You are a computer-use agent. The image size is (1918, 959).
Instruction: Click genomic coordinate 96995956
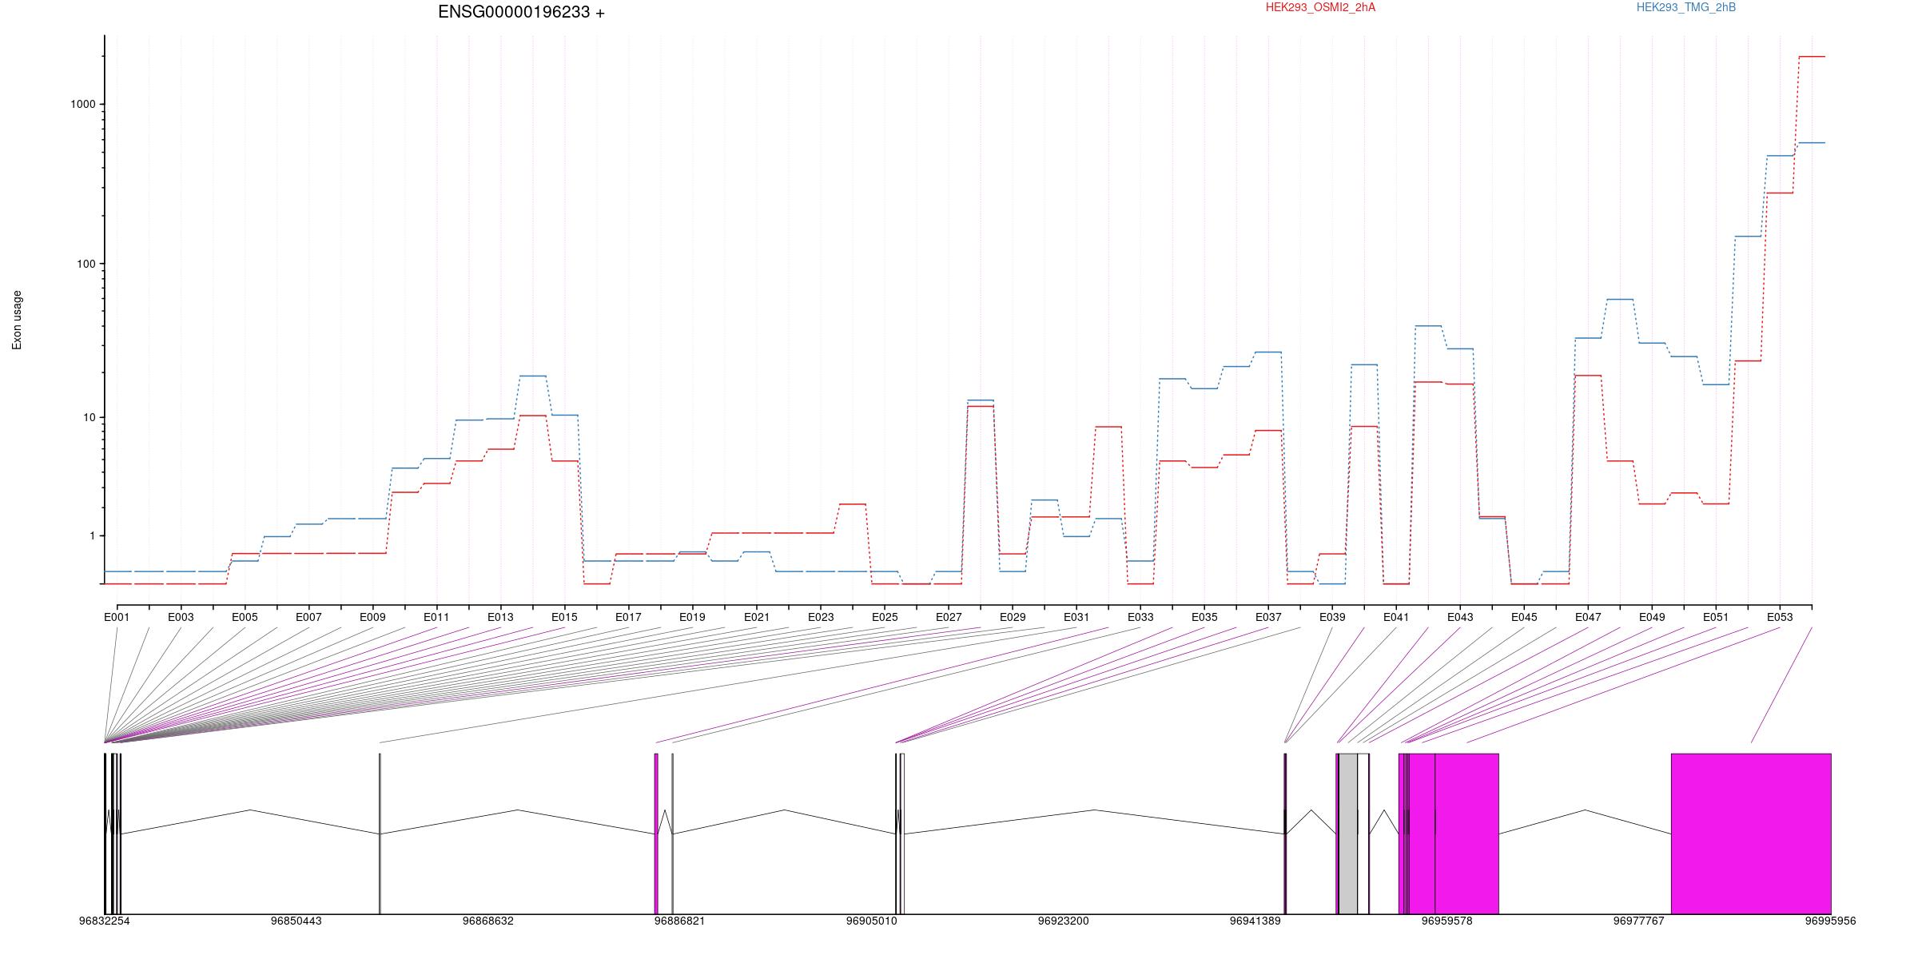click(1830, 921)
